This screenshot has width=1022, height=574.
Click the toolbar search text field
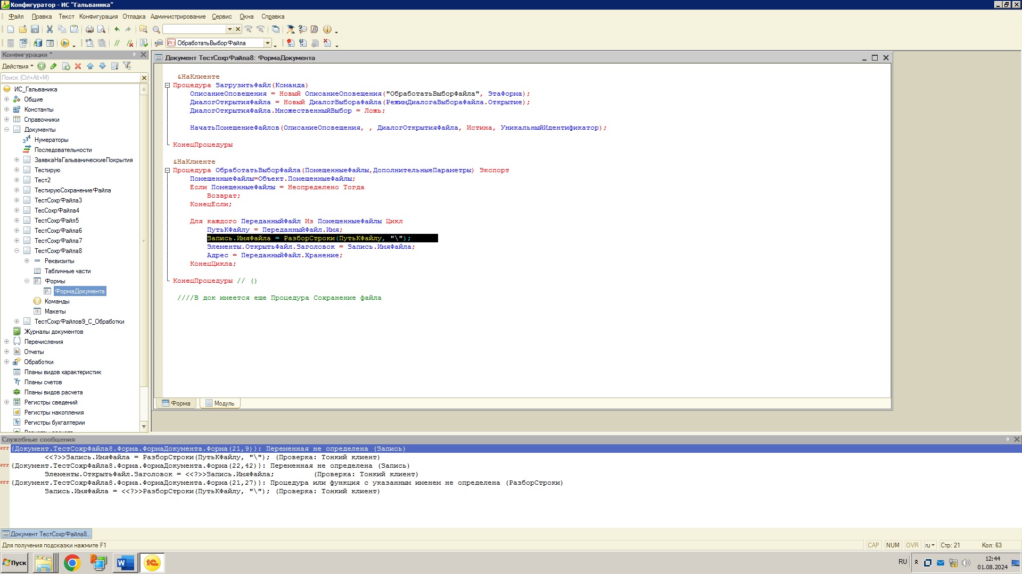194,30
